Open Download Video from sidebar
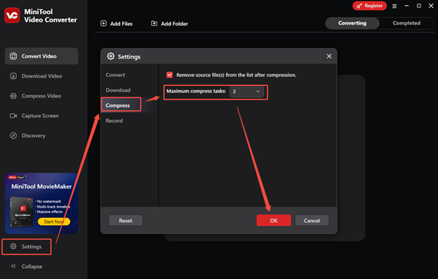438x279 pixels. coord(41,76)
